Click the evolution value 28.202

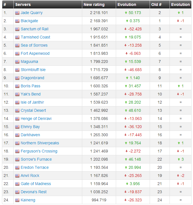[x=135, y=102]
